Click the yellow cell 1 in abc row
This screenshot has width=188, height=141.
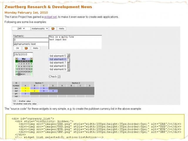click(x=25, y=88)
